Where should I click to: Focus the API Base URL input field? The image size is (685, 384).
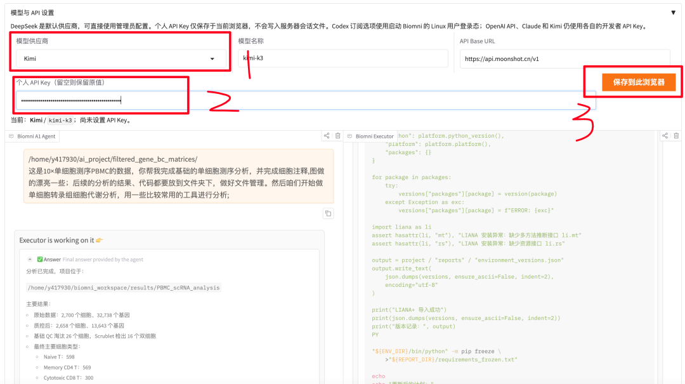point(565,58)
